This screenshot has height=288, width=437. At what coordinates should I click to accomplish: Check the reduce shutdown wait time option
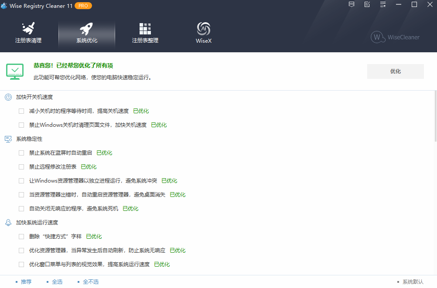[x=21, y=111]
